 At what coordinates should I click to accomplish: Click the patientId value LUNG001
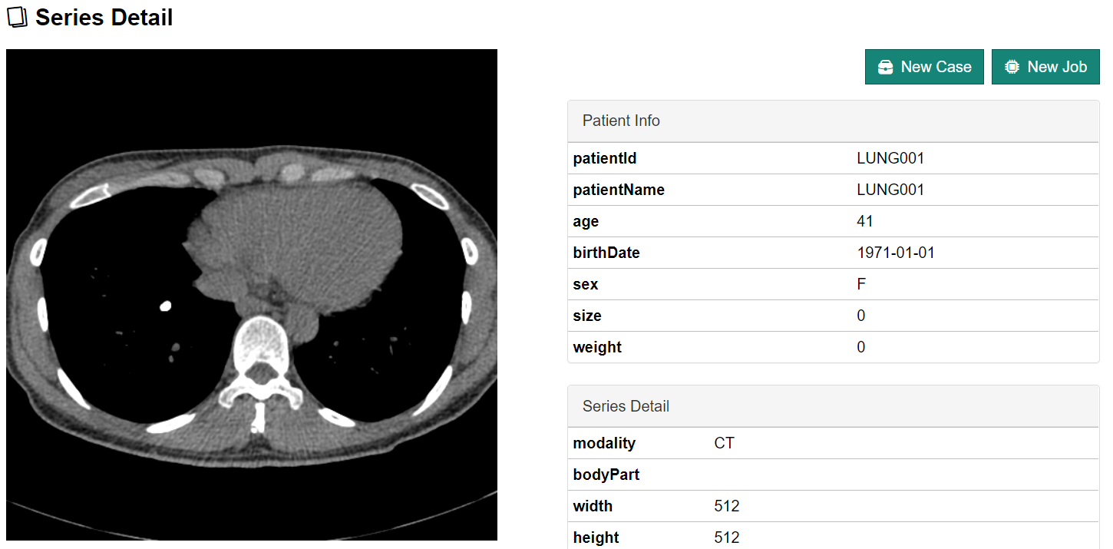coord(890,159)
